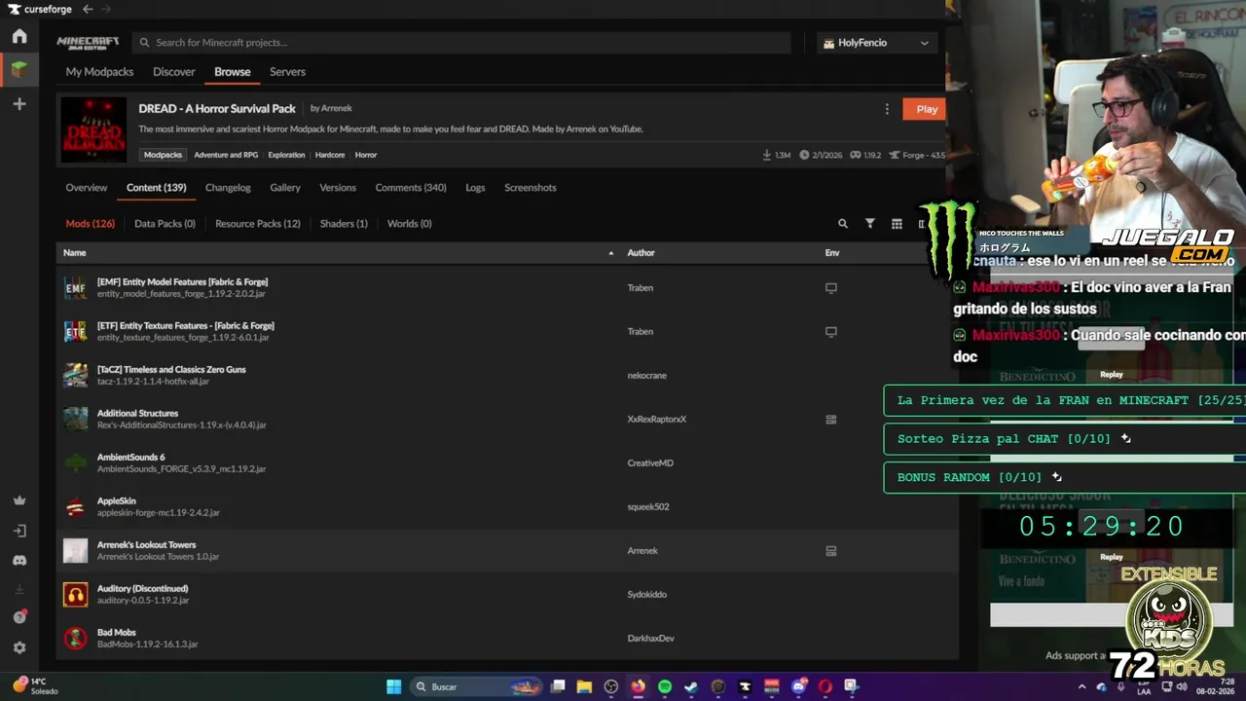Click the Exploration tag
The height and width of the screenshot is (701, 1246).
click(286, 155)
